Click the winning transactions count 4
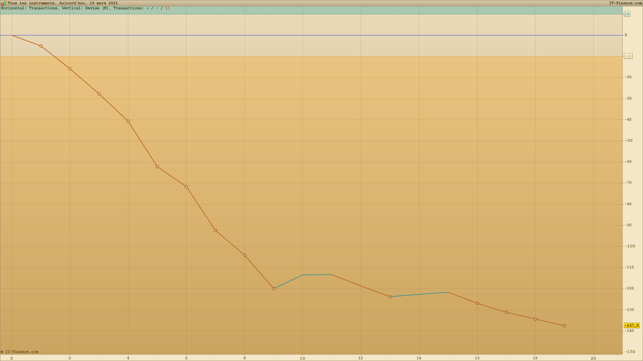Viewport: 643px width, 361px height. pyautogui.click(x=147, y=8)
